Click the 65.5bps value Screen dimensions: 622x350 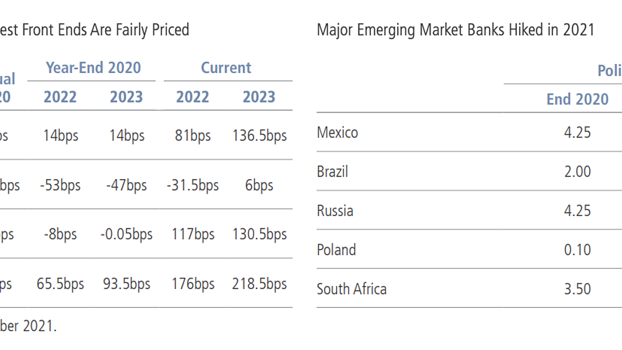pos(60,284)
